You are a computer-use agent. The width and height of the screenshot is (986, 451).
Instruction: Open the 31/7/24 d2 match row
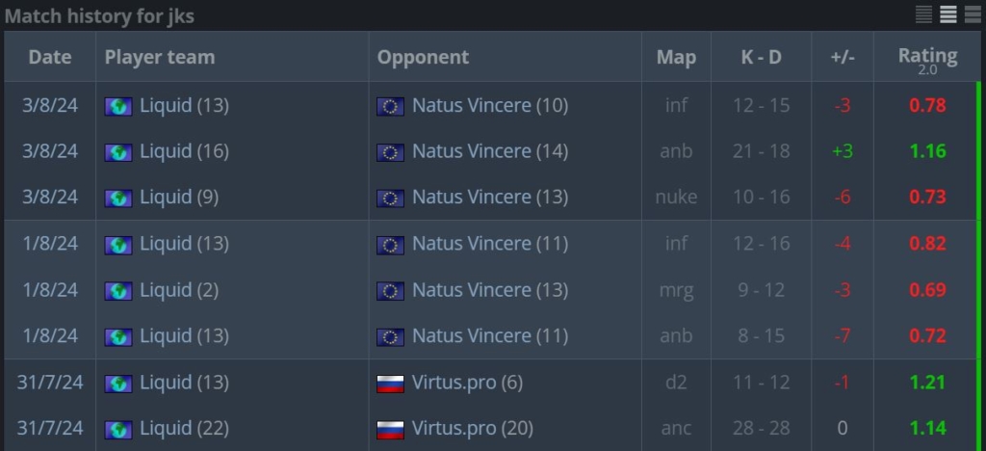tap(490, 383)
